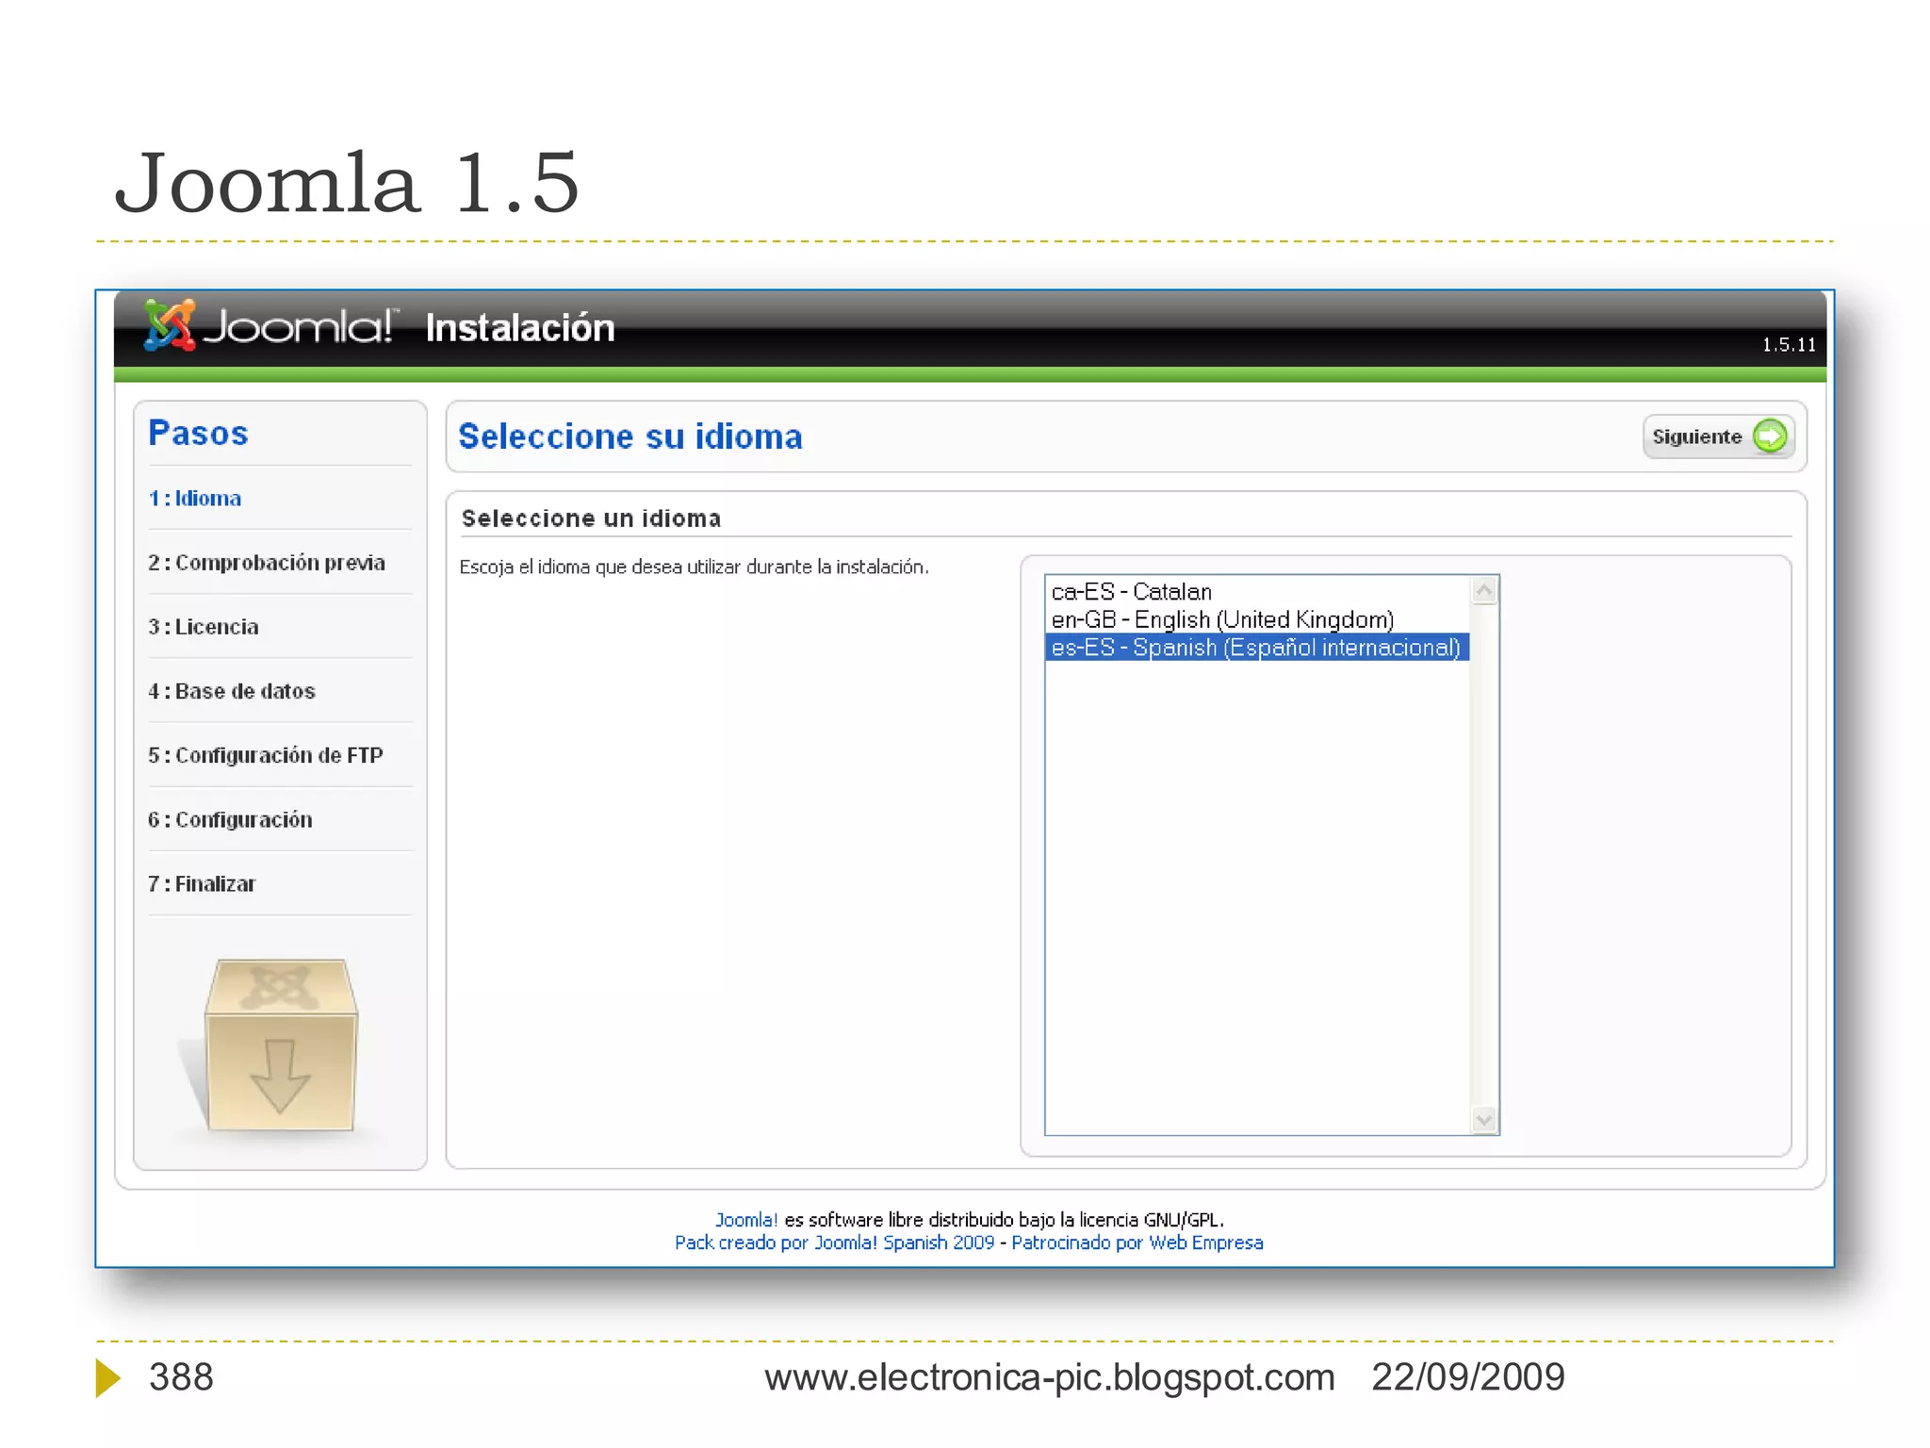Click the version number 1.5.11
The image size is (1930, 1448).
point(1789,345)
